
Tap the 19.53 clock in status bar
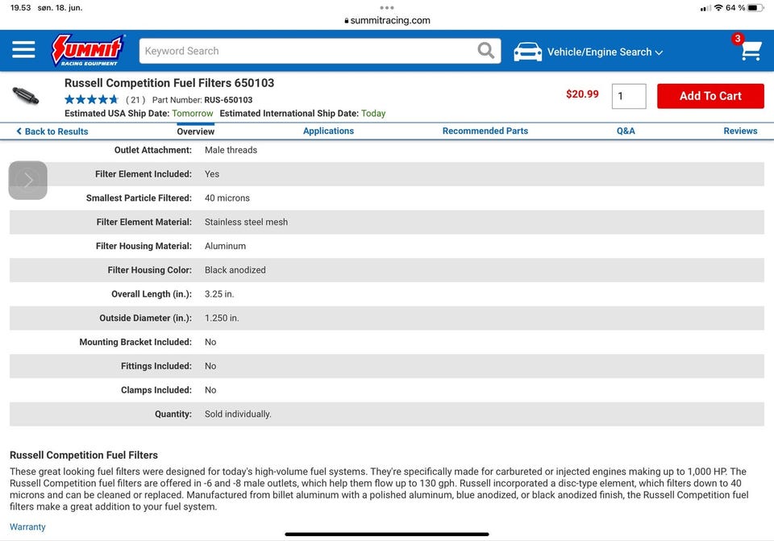pyautogui.click(x=20, y=8)
